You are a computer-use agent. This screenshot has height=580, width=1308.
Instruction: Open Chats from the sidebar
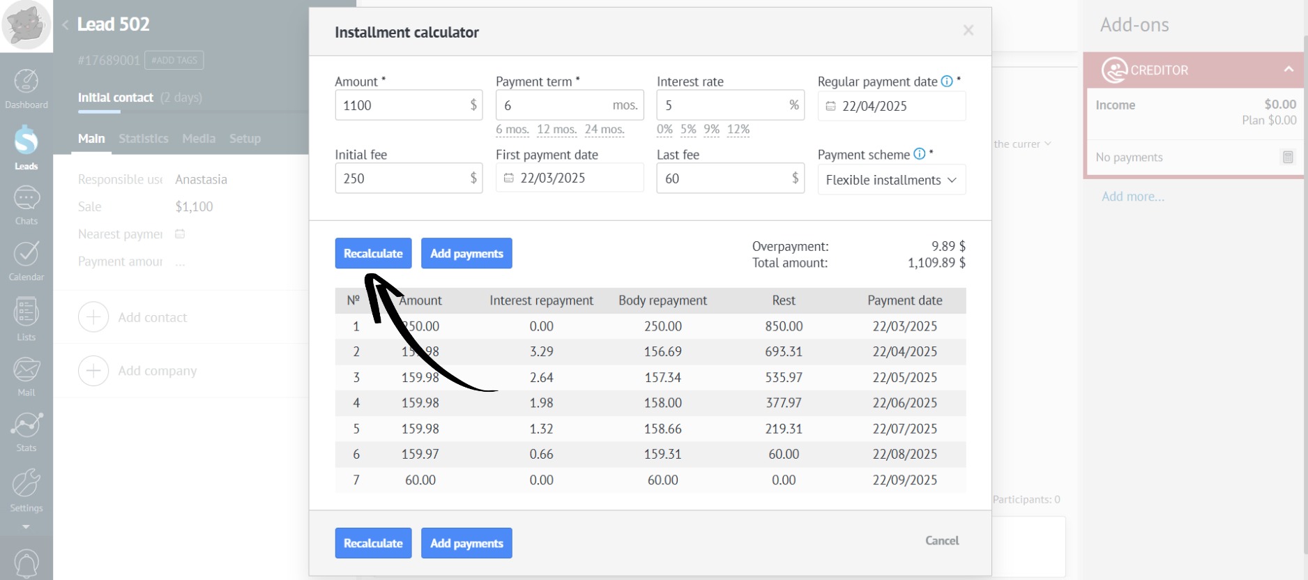point(26,205)
